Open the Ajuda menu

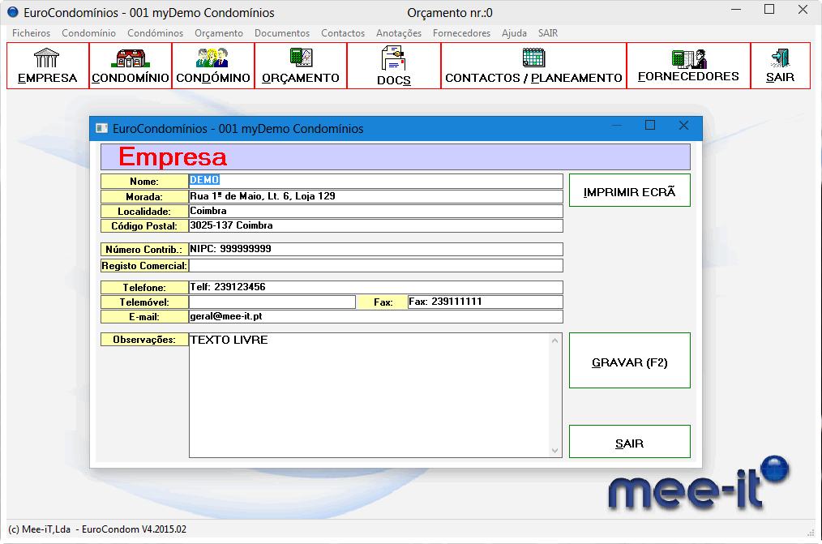[514, 33]
